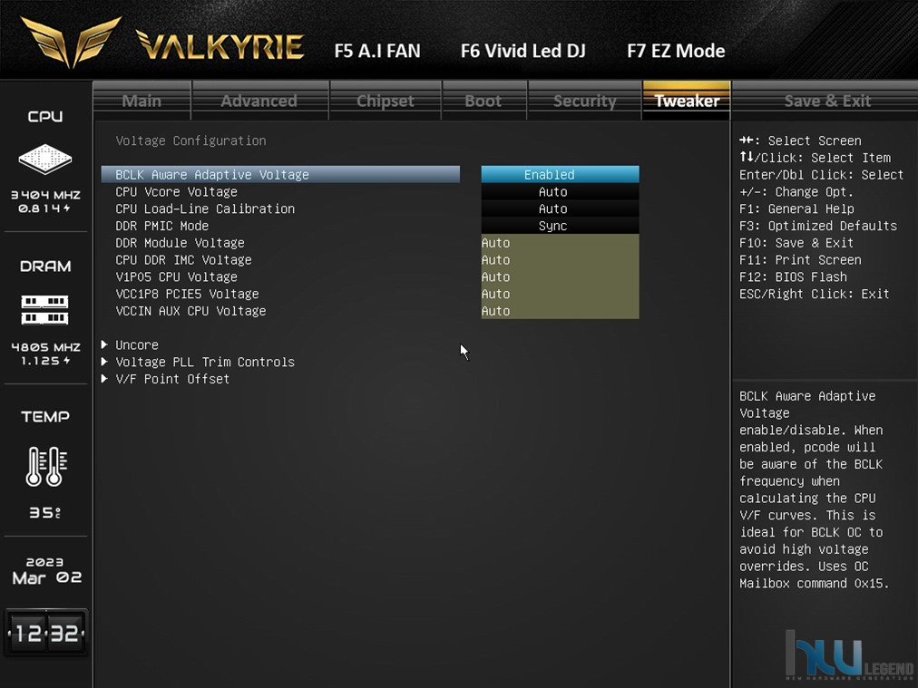Click the flip clock showing 12:32

click(46, 633)
